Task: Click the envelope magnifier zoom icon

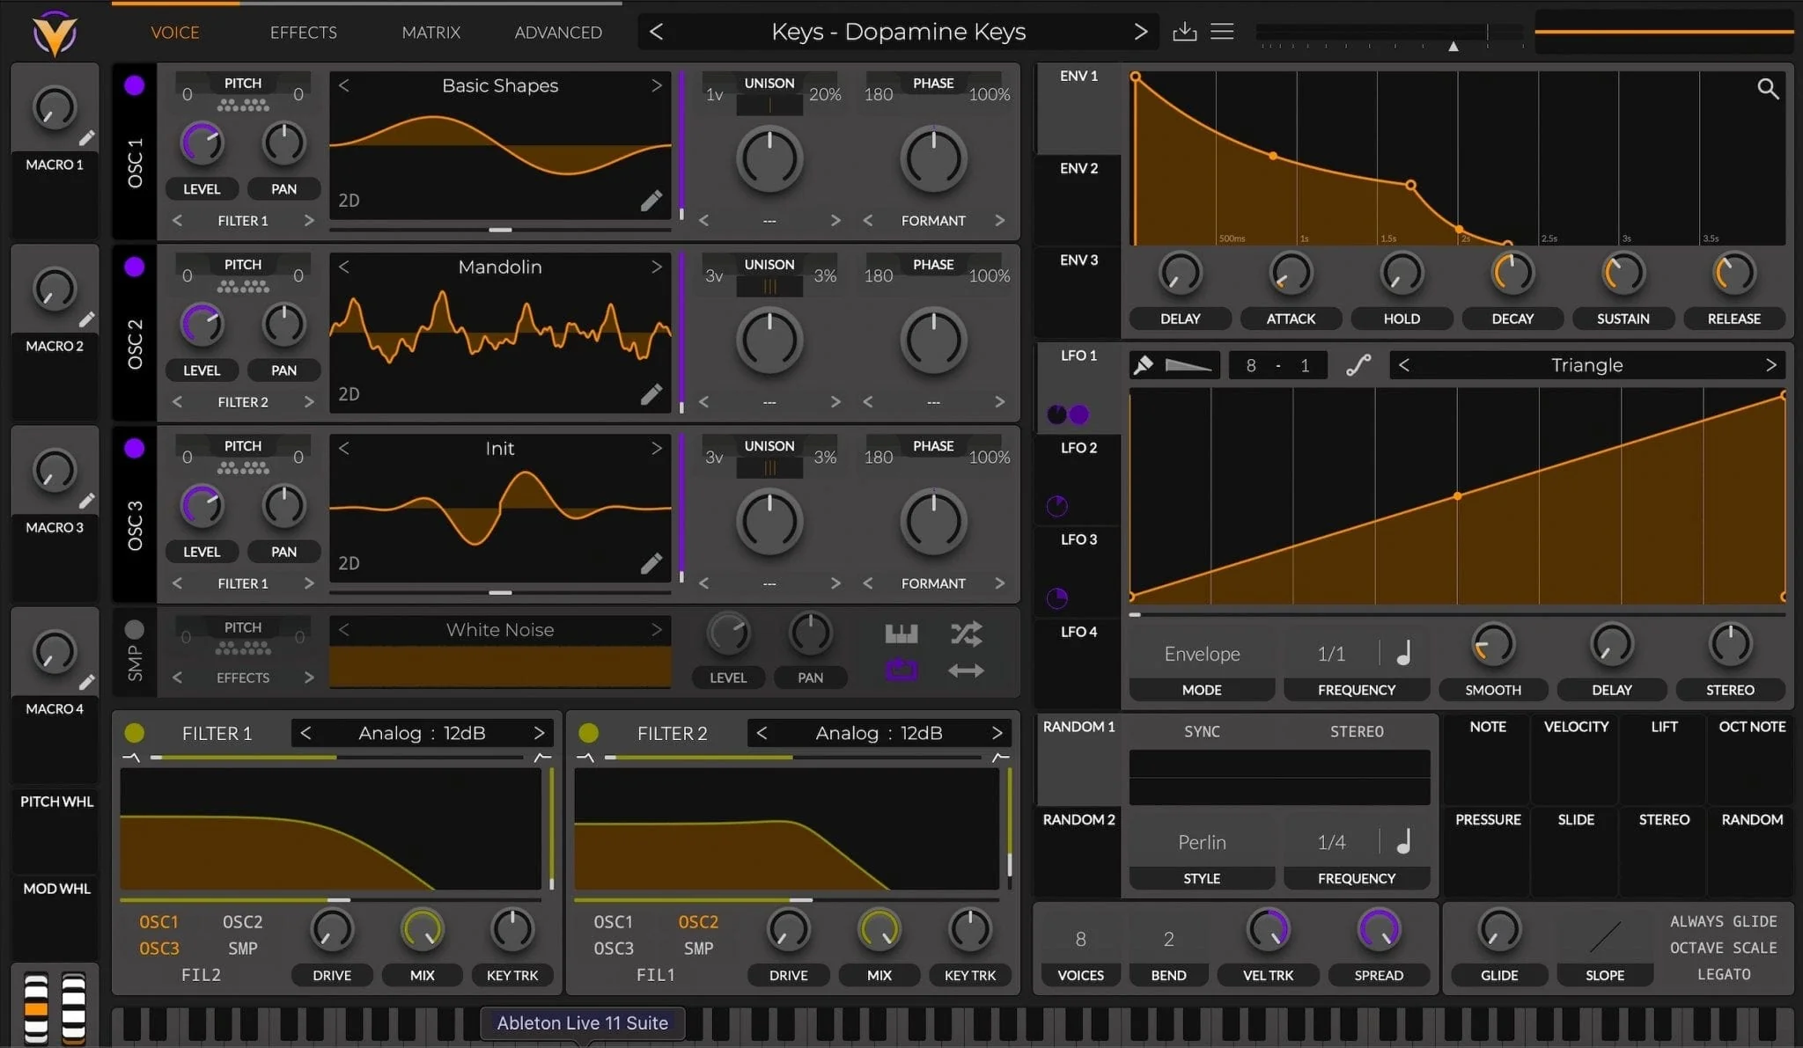Action: [1768, 88]
